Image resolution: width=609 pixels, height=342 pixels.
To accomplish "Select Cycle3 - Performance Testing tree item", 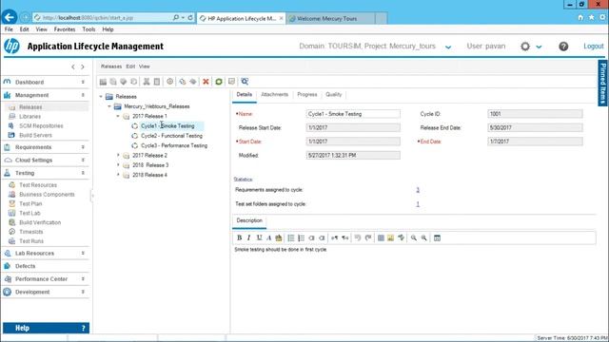I will click(x=174, y=145).
